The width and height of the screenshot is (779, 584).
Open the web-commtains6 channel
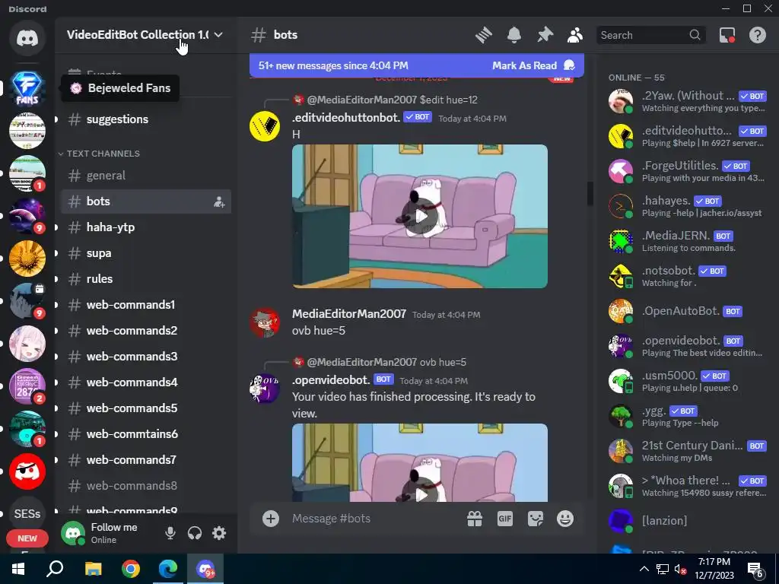coord(146,433)
